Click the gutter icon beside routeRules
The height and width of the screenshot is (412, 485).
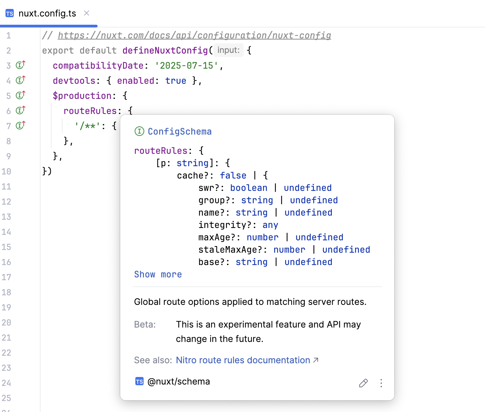coord(20,110)
